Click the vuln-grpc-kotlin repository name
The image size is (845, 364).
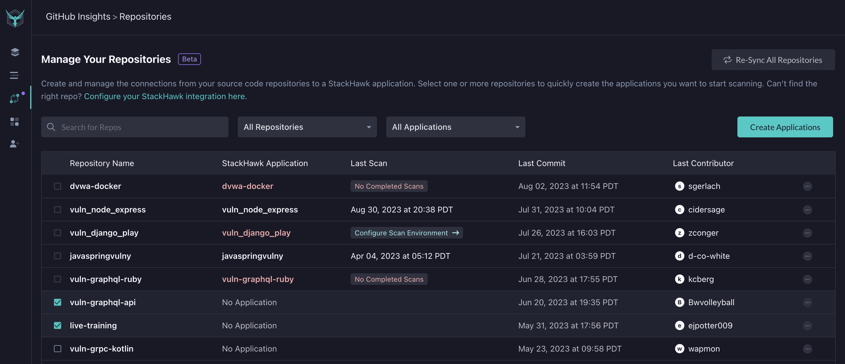(101, 349)
